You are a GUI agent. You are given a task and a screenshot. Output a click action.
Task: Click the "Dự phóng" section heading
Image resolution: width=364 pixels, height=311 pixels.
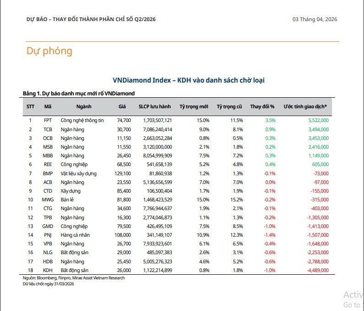pyautogui.click(x=49, y=51)
